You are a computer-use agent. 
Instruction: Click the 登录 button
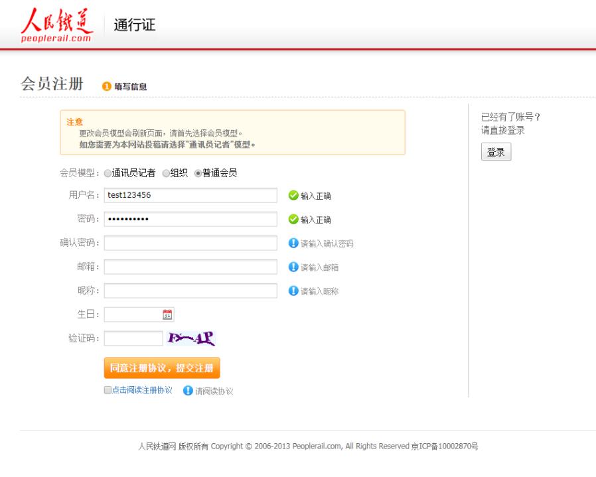point(496,152)
